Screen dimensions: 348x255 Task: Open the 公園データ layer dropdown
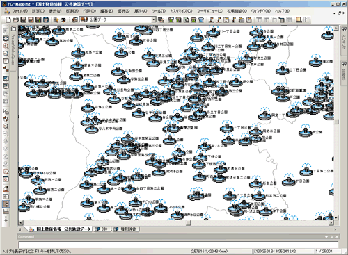point(154,19)
